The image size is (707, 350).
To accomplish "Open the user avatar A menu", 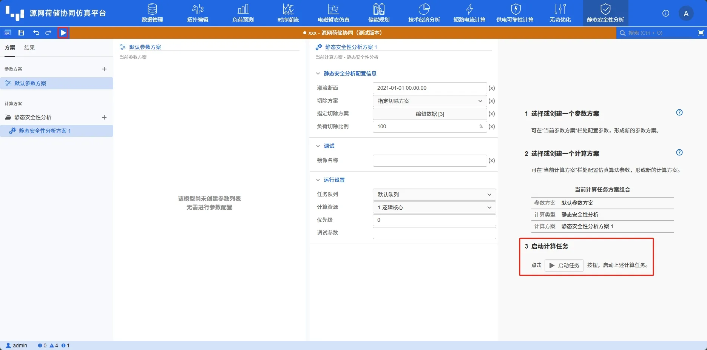I will point(686,14).
